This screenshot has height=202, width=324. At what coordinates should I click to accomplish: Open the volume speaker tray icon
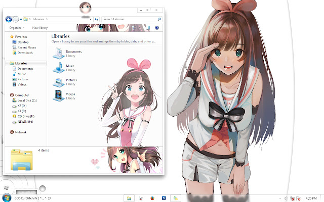[286, 198]
